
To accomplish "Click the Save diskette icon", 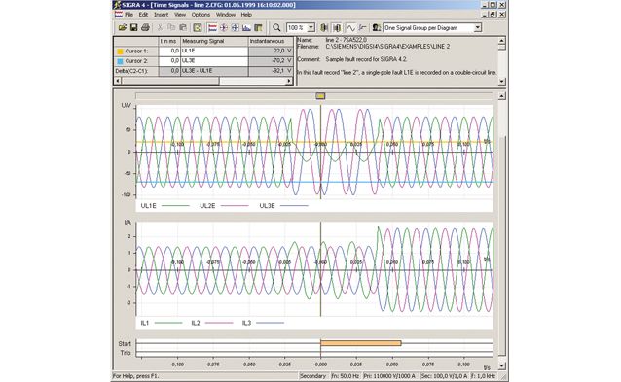I will [x=134, y=27].
